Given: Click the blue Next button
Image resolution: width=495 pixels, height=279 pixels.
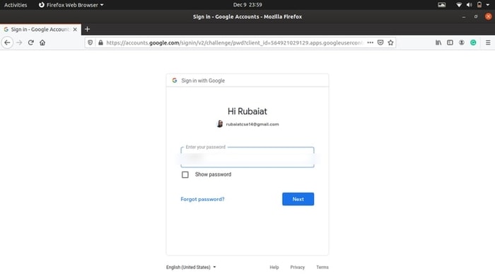Looking at the screenshot, I should coord(298,199).
